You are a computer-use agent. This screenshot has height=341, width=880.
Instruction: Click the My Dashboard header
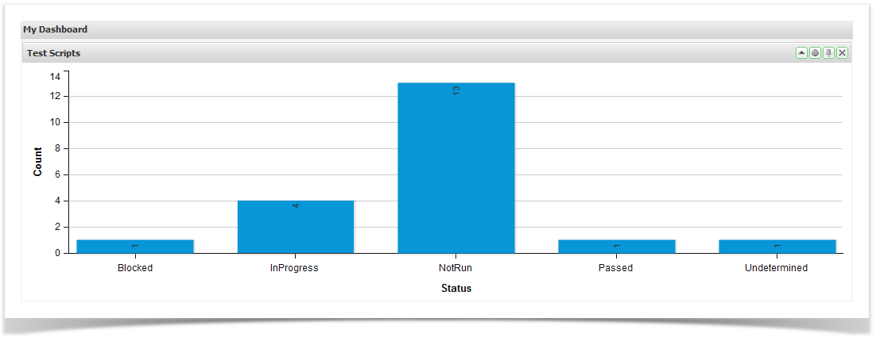55,29
